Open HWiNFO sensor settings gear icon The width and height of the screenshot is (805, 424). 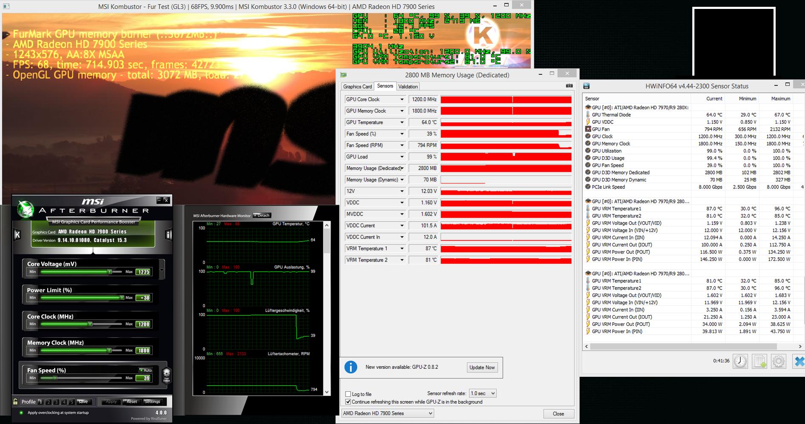point(779,361)
